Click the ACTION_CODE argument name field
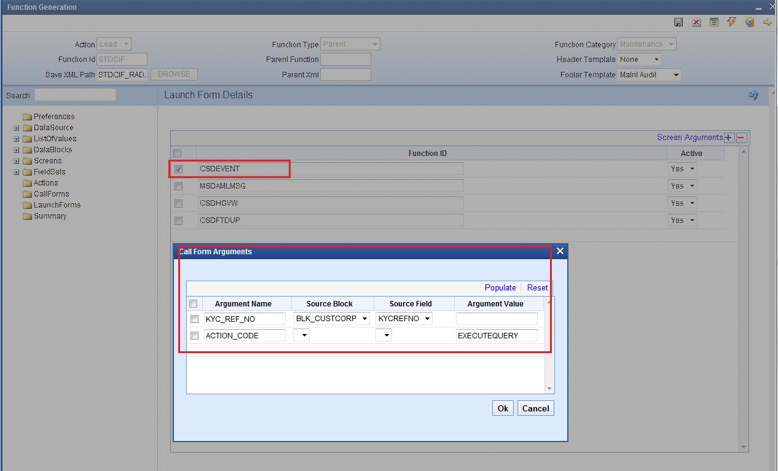 click(245, 335)
